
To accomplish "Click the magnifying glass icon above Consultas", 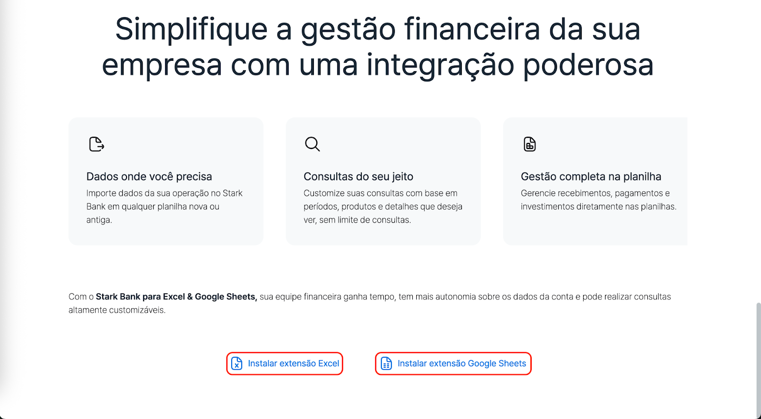I will pyautogui.click(x=312, y=144).
